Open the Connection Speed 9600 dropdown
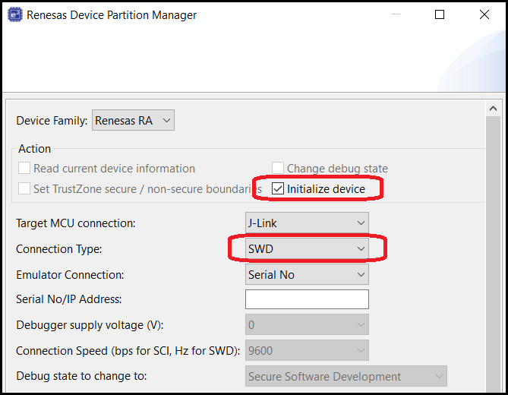 (307, 350)
